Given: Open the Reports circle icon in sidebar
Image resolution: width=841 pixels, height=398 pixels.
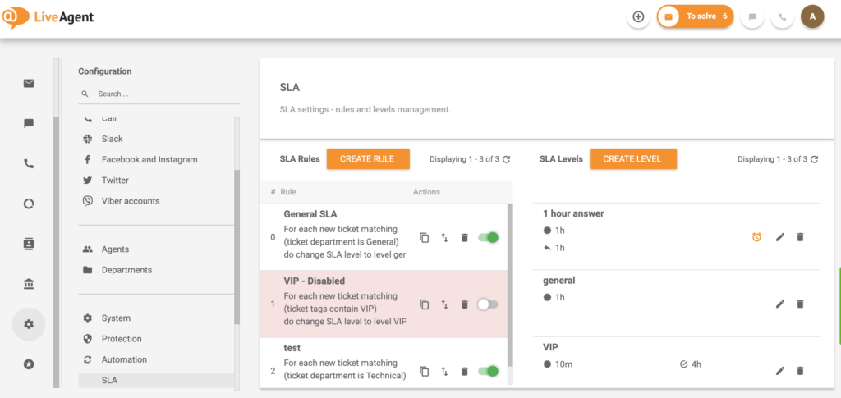Looking at the screenshot, I should click(x=29, y=204).
